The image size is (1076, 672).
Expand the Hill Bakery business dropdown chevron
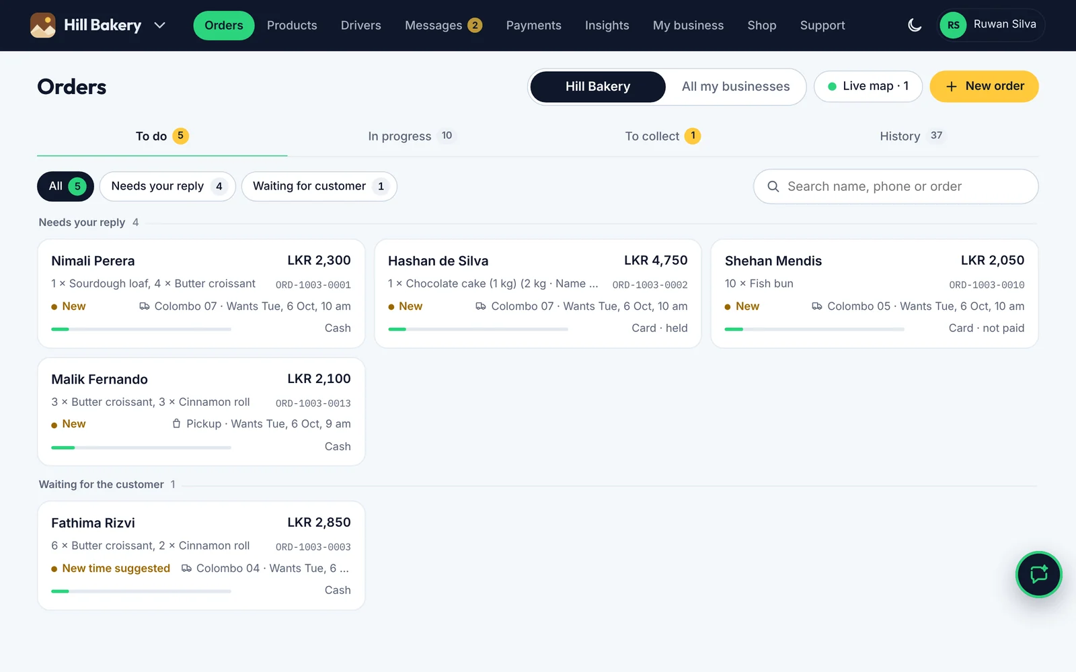coord(159,26)
